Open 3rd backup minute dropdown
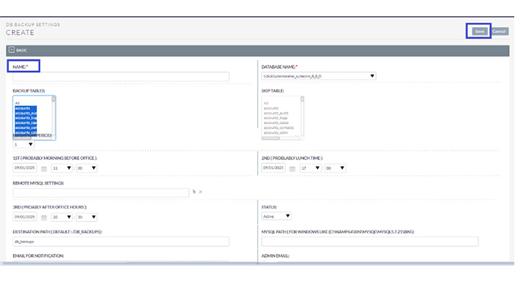 coord(86,217)
